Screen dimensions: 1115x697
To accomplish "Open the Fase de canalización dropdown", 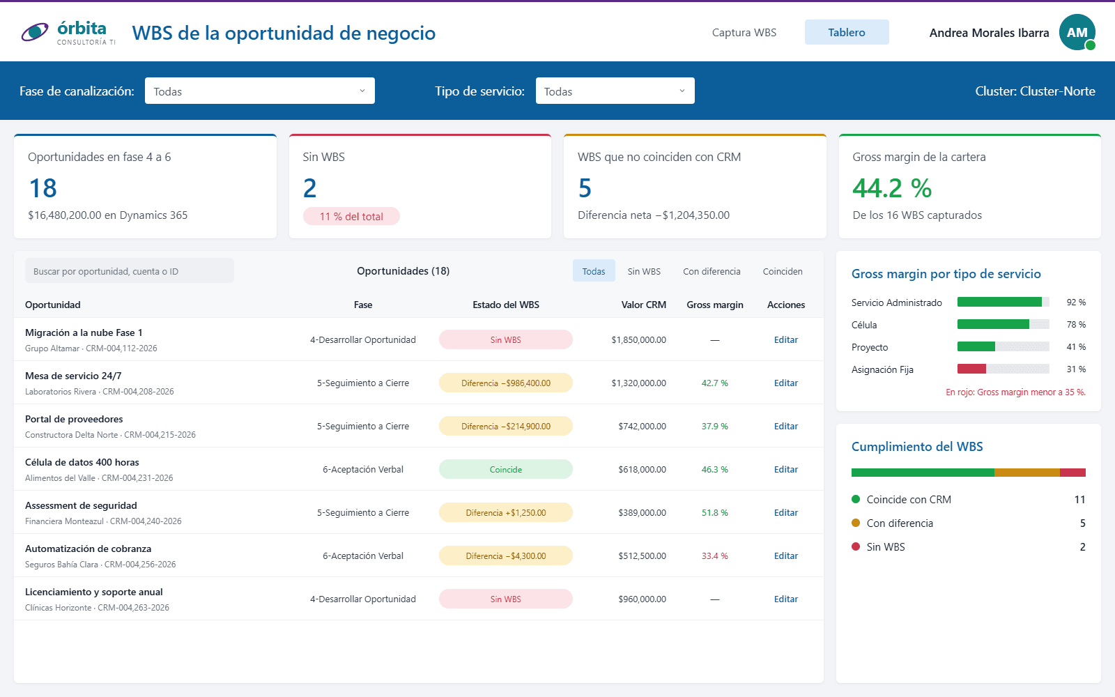I will [260, 91].
